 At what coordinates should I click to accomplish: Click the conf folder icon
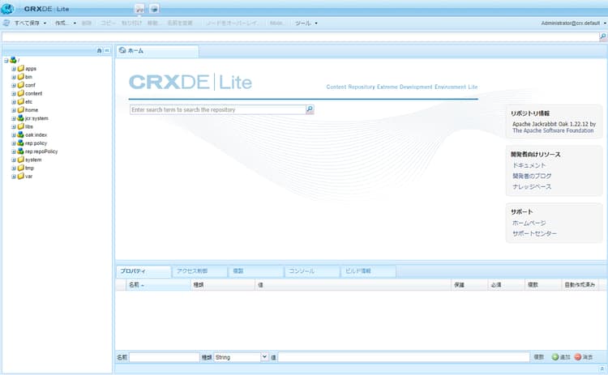21,85
